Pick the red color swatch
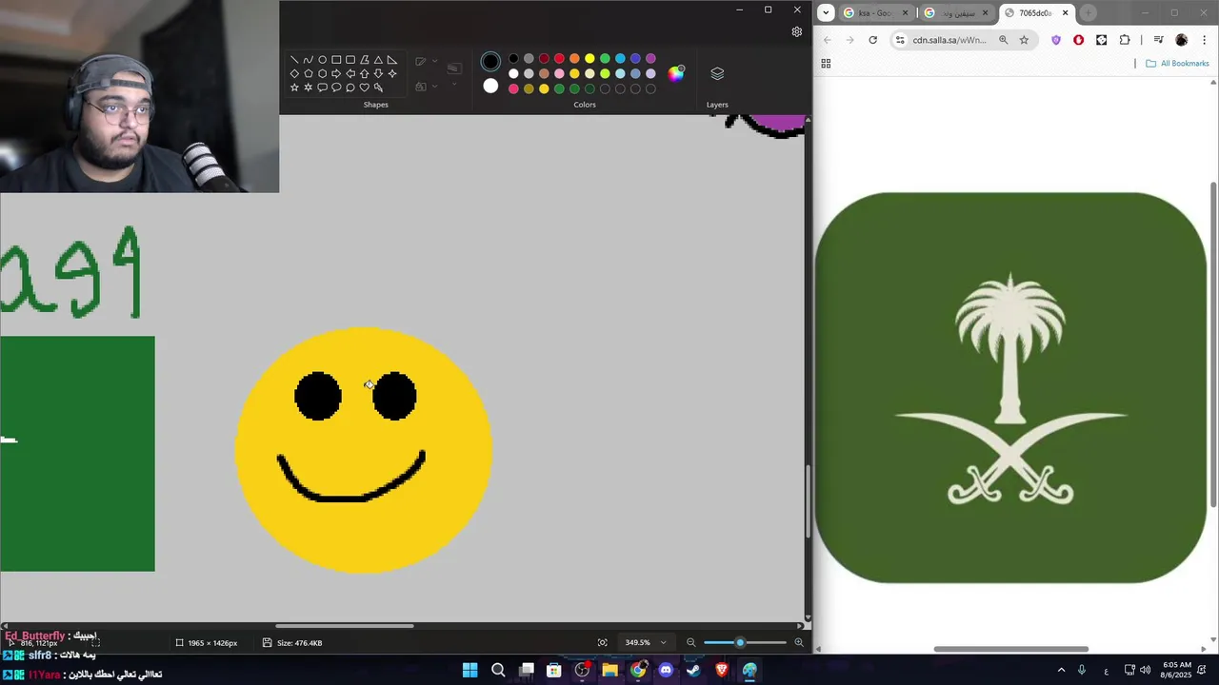Image resolution: width=1219 pixels, height=685 pixels. (x=559, y=58)
